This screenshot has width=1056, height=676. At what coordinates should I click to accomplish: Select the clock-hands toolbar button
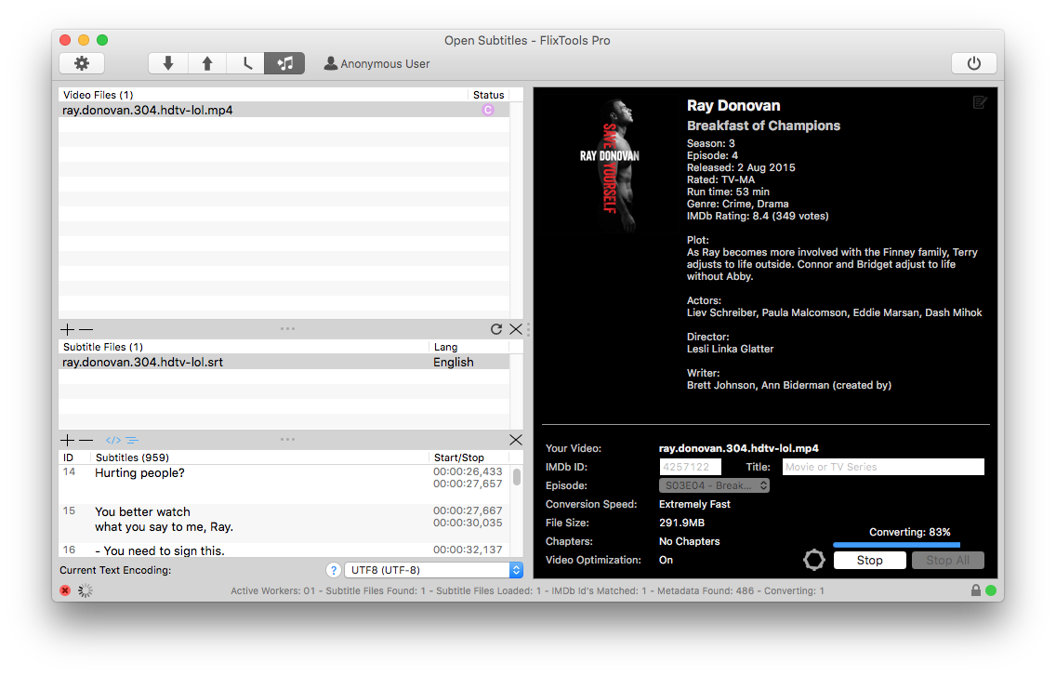click(245, 63)
